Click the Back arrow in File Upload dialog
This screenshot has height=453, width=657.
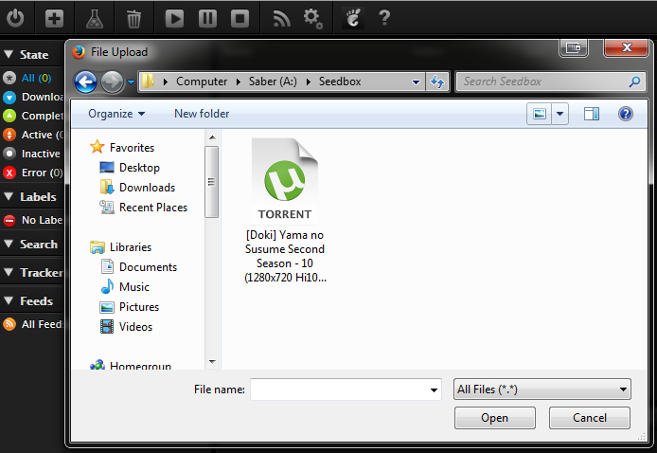86,82
